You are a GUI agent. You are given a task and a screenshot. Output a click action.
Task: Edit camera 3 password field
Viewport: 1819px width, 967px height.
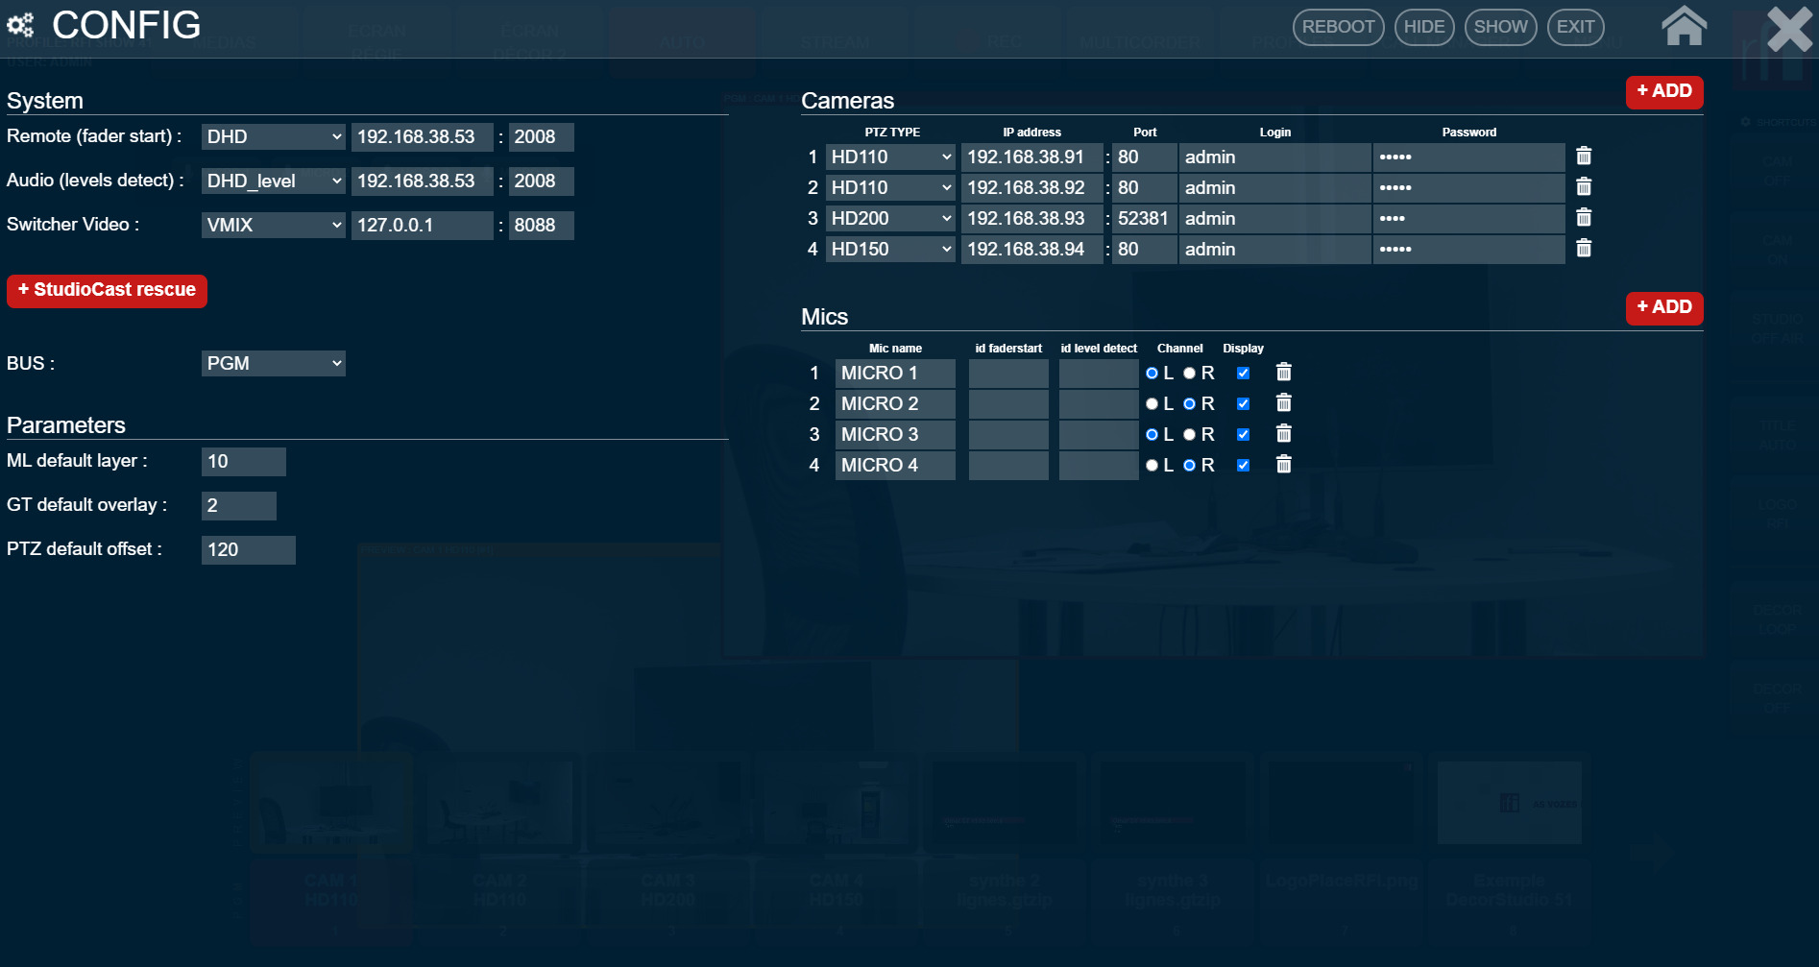1468,218
